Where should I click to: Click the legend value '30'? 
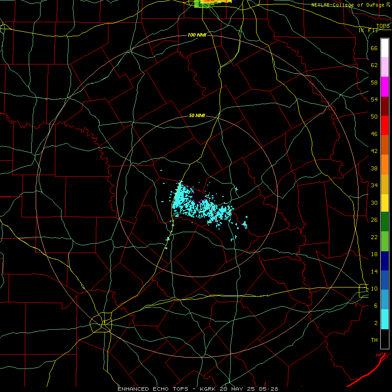[x=374, y=203]
